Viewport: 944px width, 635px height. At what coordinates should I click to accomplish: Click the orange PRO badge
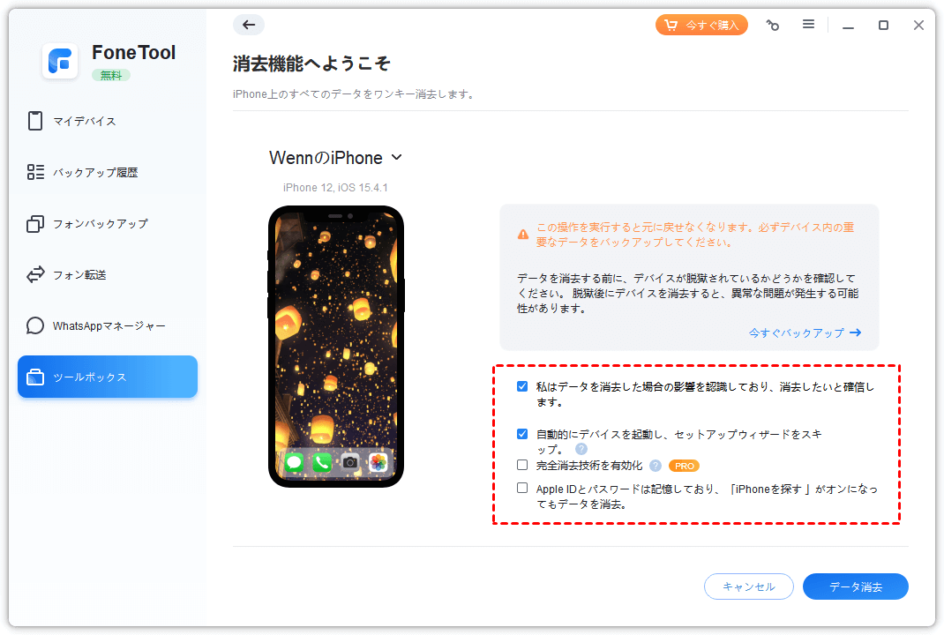(x=684, y=466)
